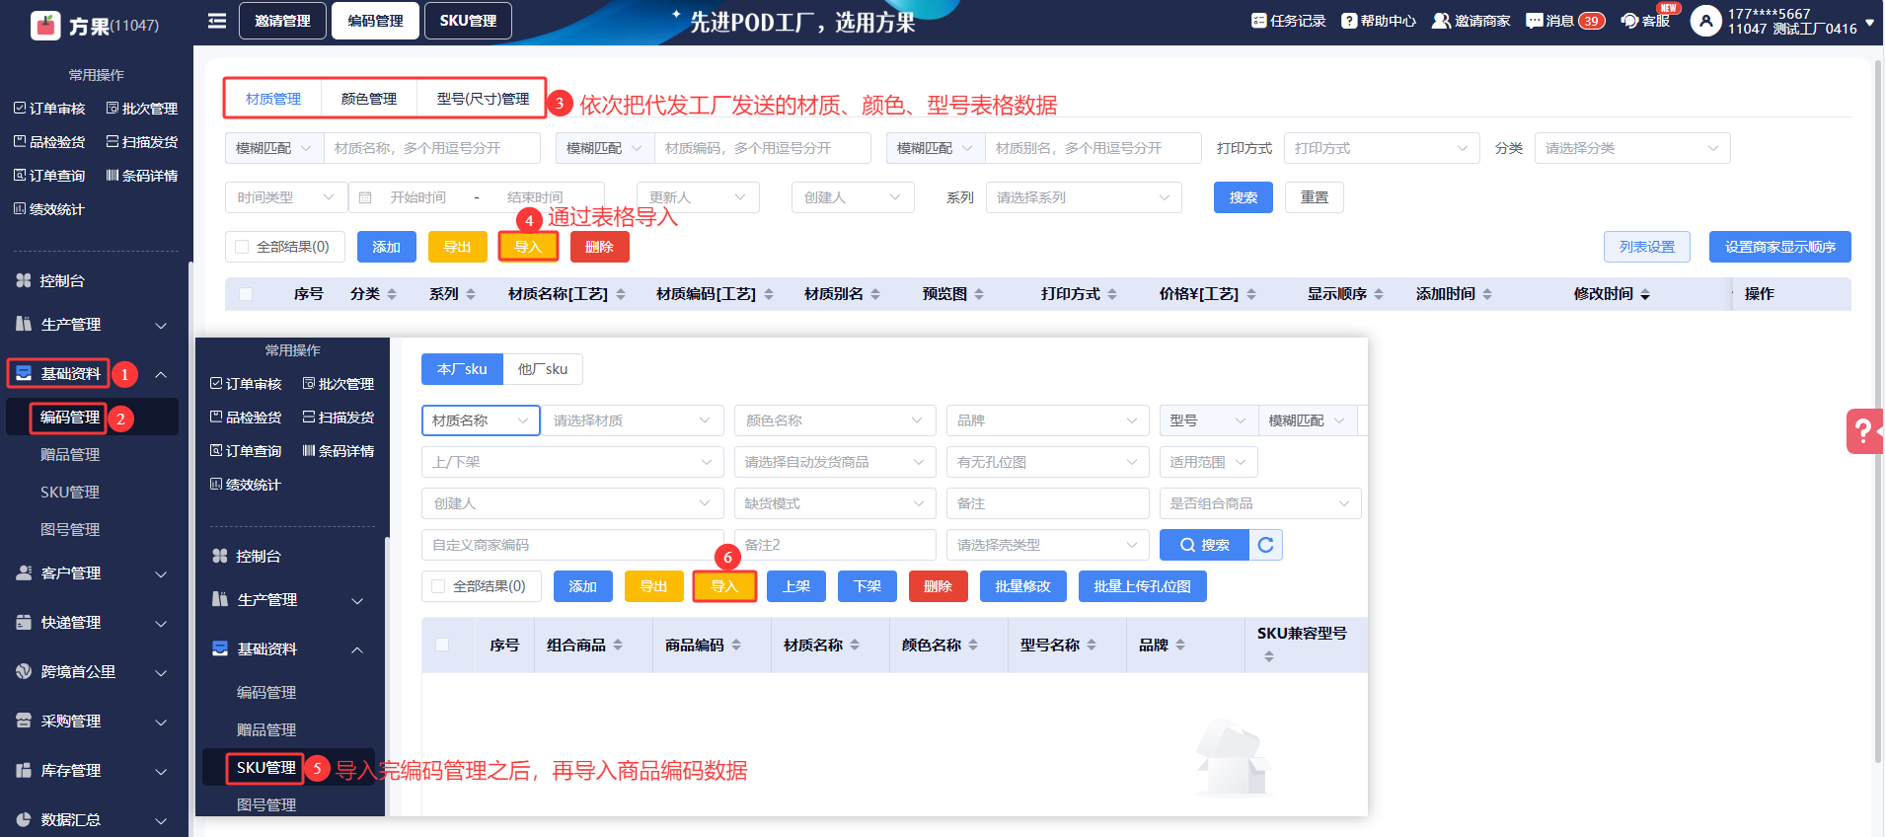Tick the 全部结果(0) checkbox above material table

pos(242,247)
